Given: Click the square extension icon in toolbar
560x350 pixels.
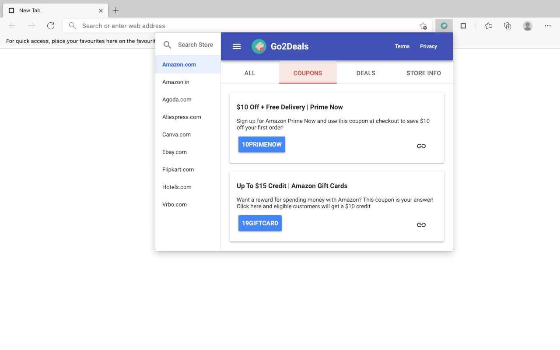Looking at the screenshot, I should click(x=463, y=26).
